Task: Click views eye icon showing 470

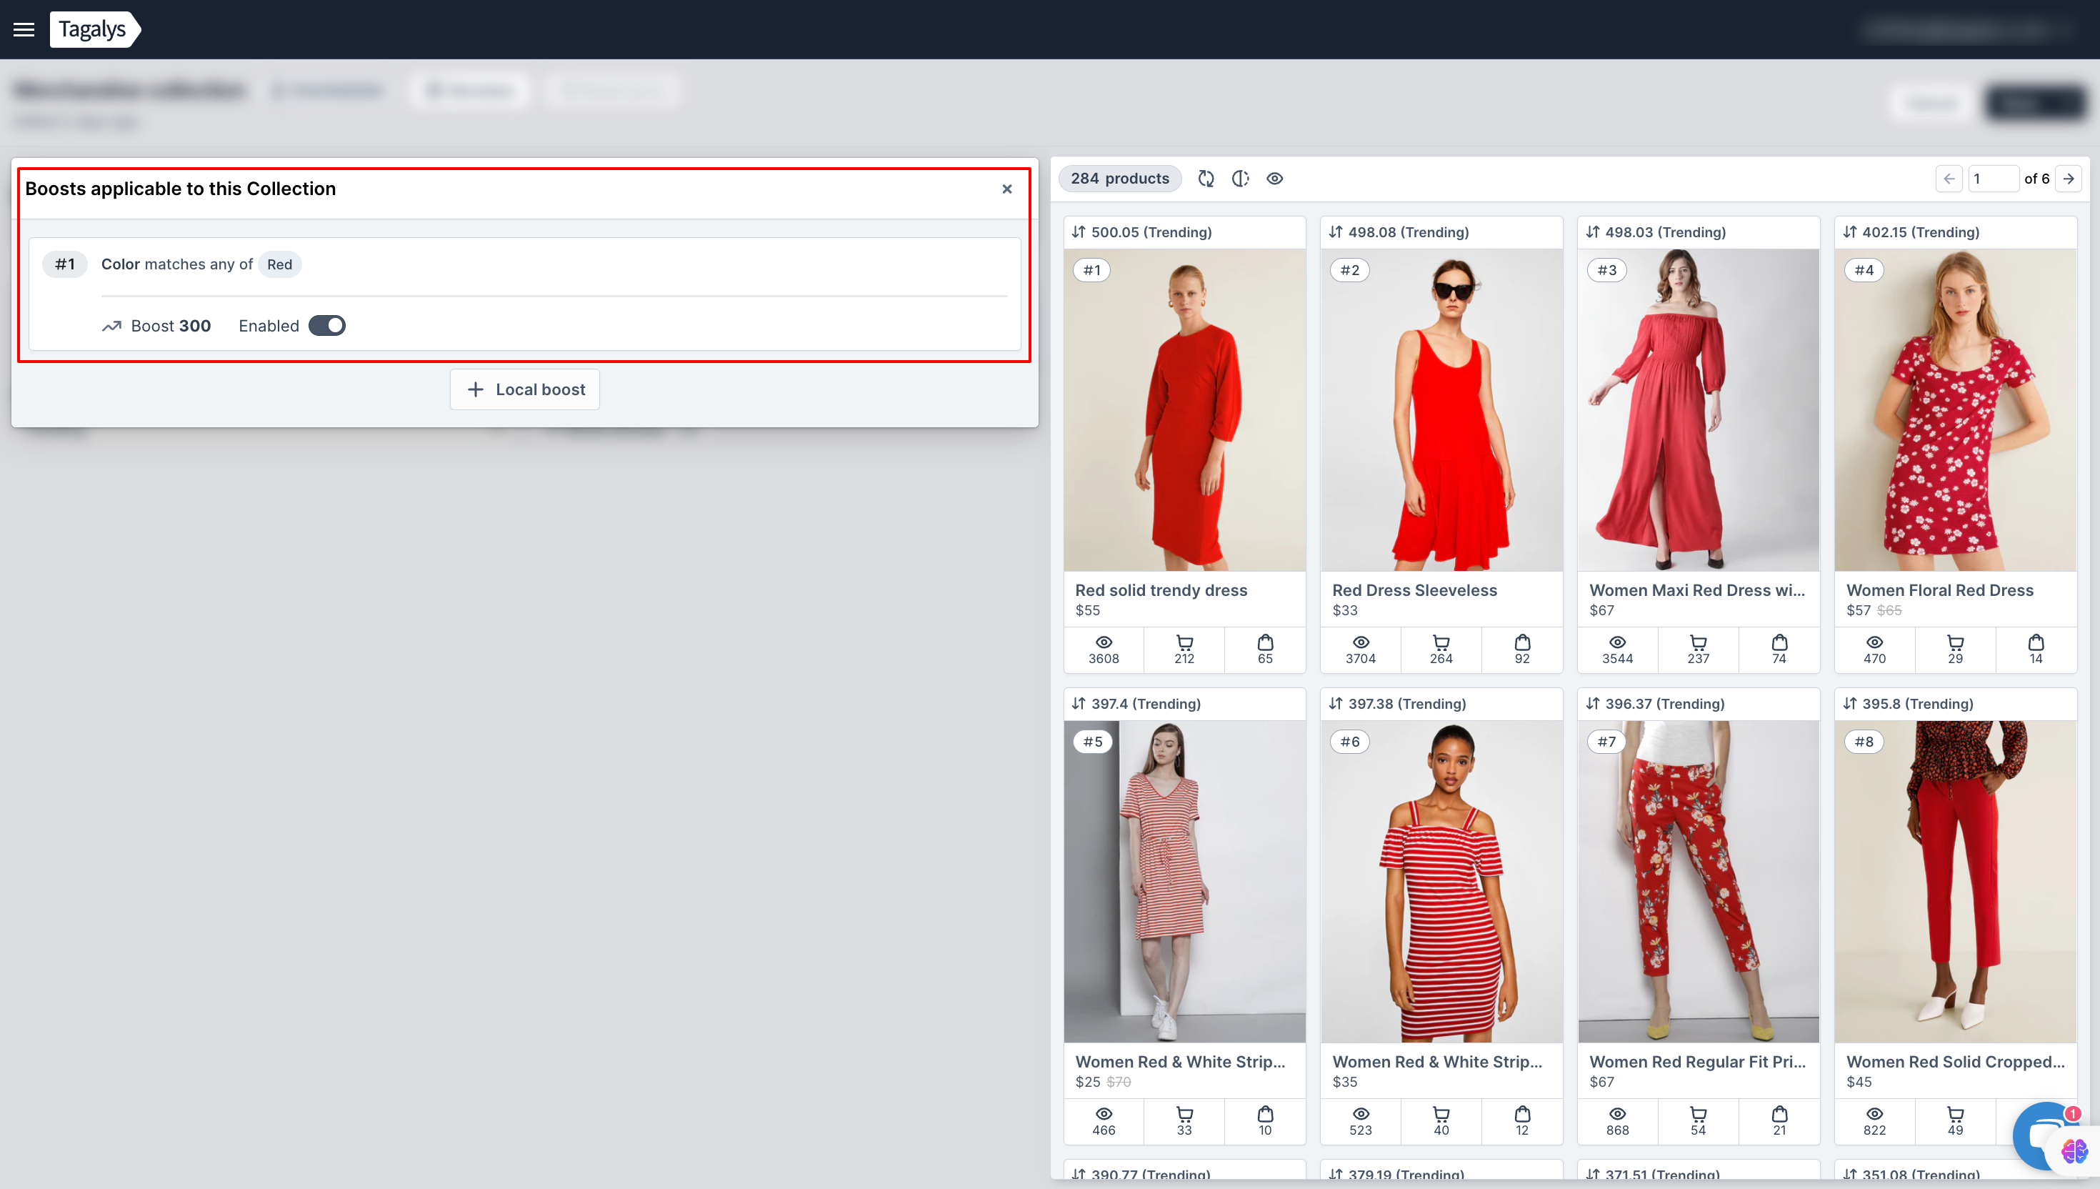Action: (x=1875, y=642)
